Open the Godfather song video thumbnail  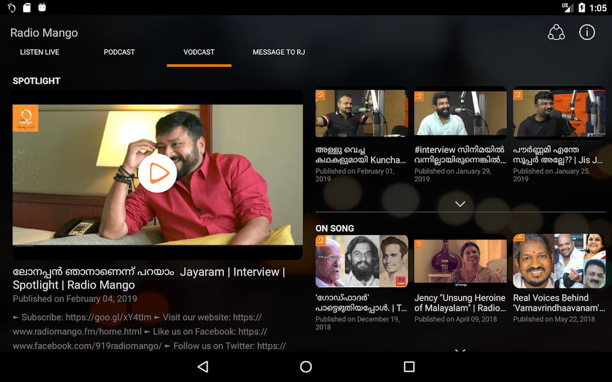coord(361,260)
